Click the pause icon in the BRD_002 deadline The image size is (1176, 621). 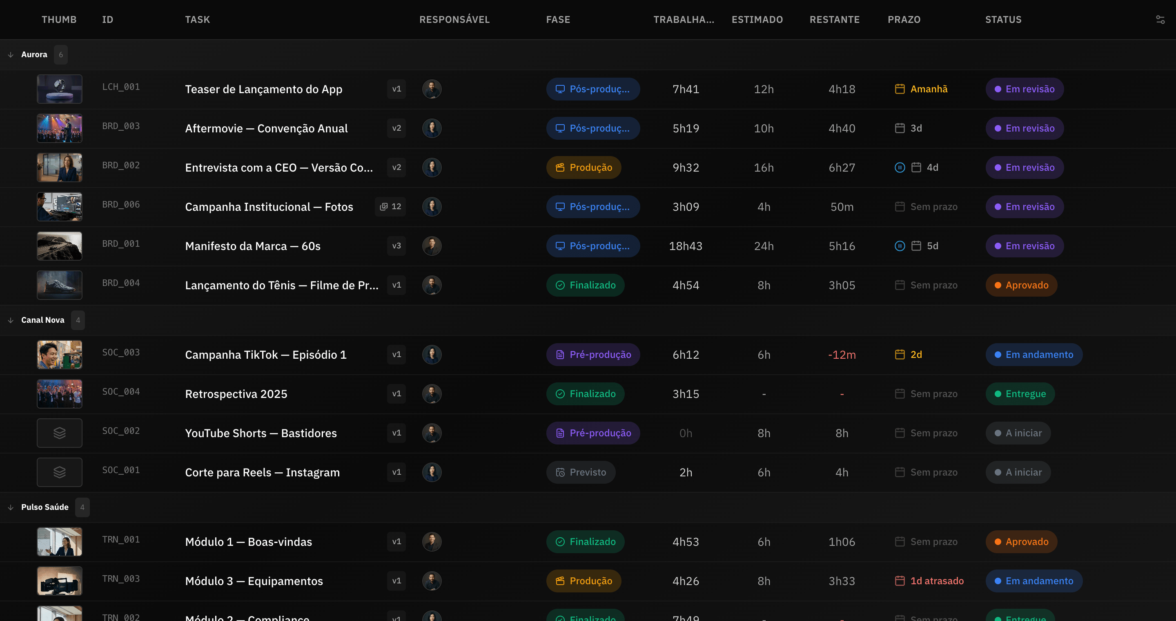click(899, 168)
